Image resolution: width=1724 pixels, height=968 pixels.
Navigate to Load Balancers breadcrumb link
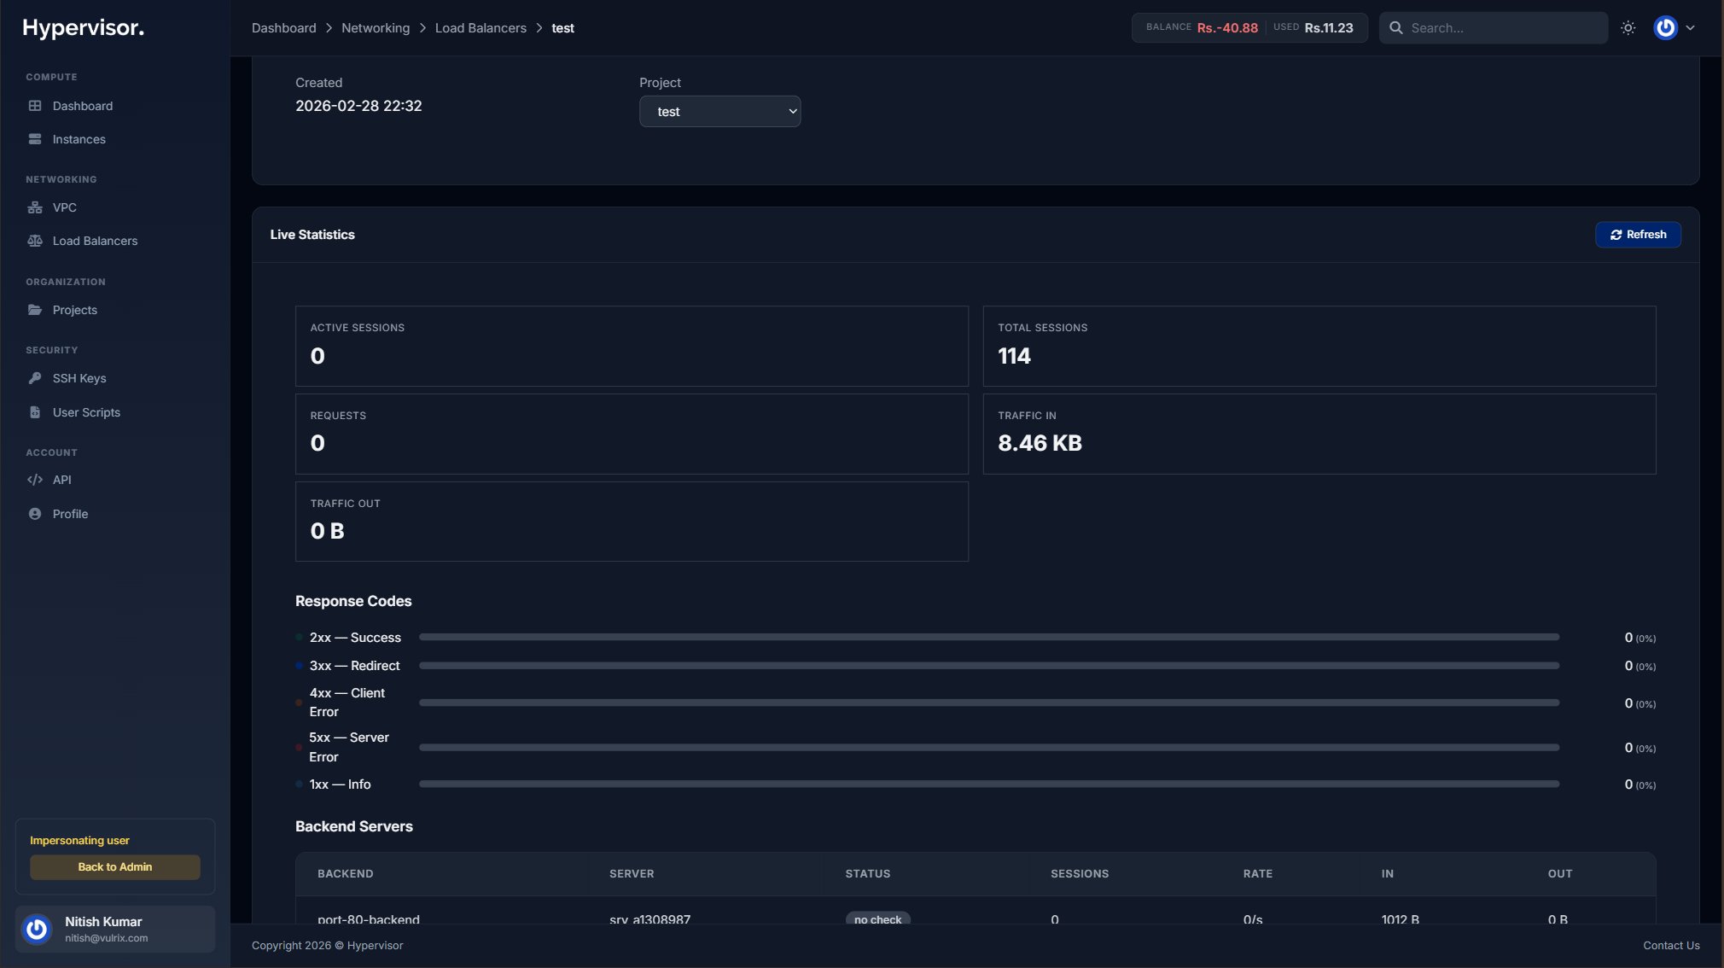(x=481, y=28)
